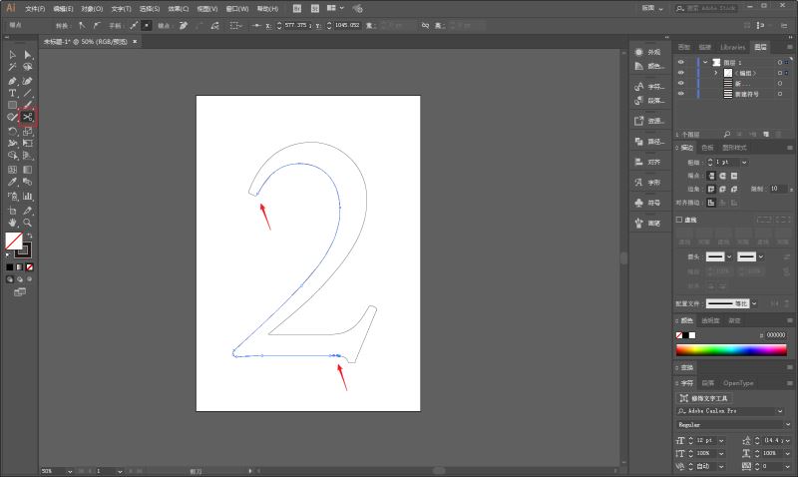Switch to the Libraries panel tab

(733, 47)
